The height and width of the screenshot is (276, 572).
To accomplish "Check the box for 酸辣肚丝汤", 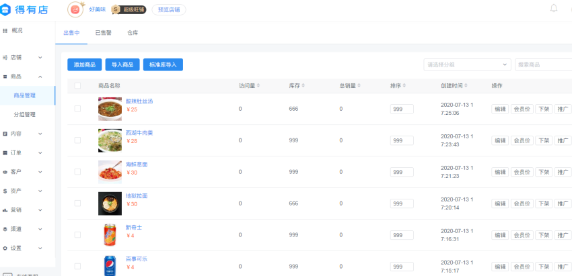I will tap(77, 109).
